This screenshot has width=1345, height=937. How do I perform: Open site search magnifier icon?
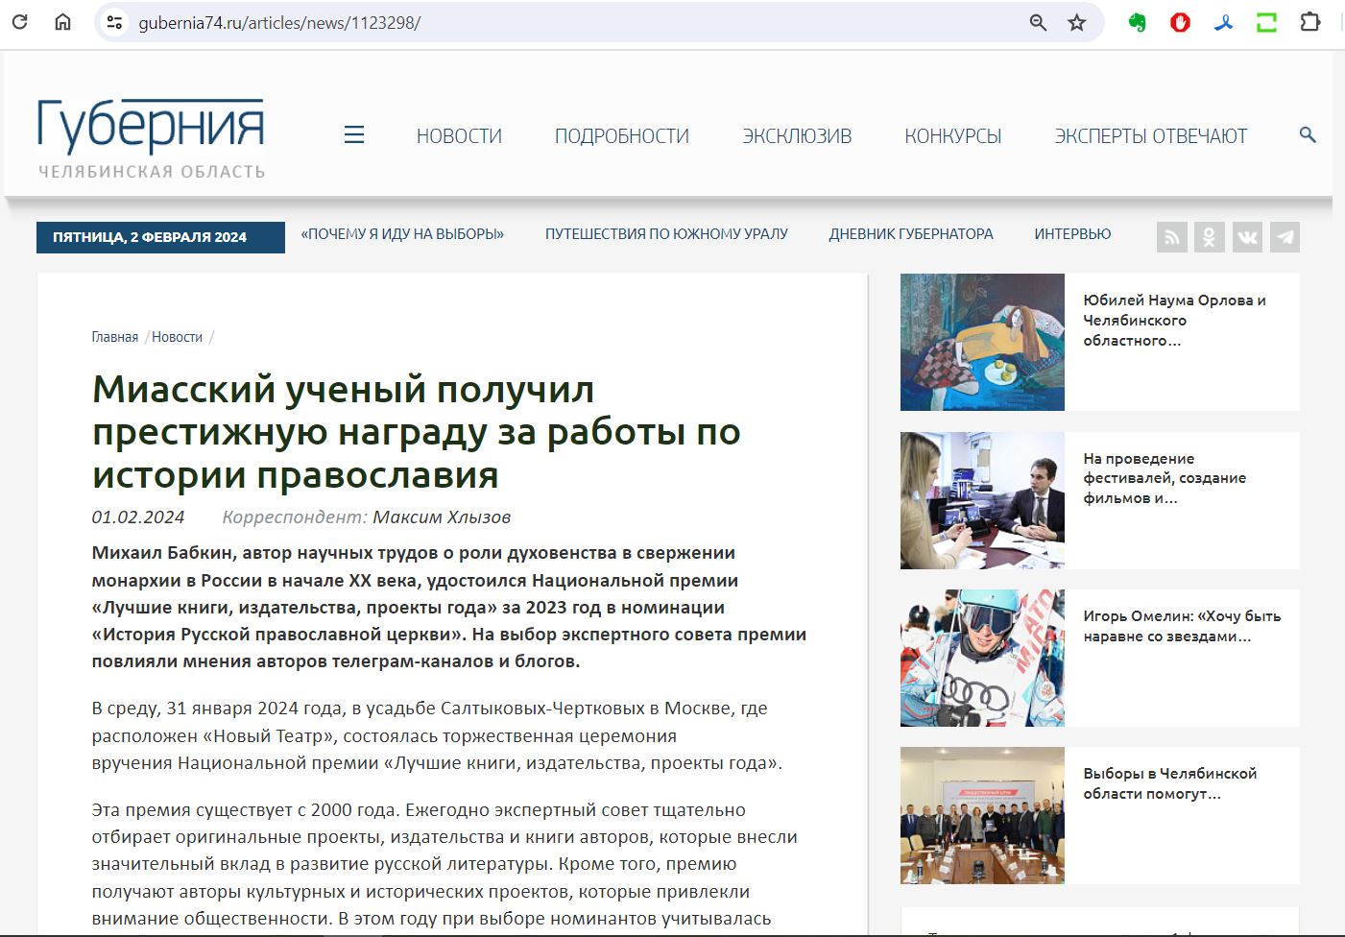1308,134
